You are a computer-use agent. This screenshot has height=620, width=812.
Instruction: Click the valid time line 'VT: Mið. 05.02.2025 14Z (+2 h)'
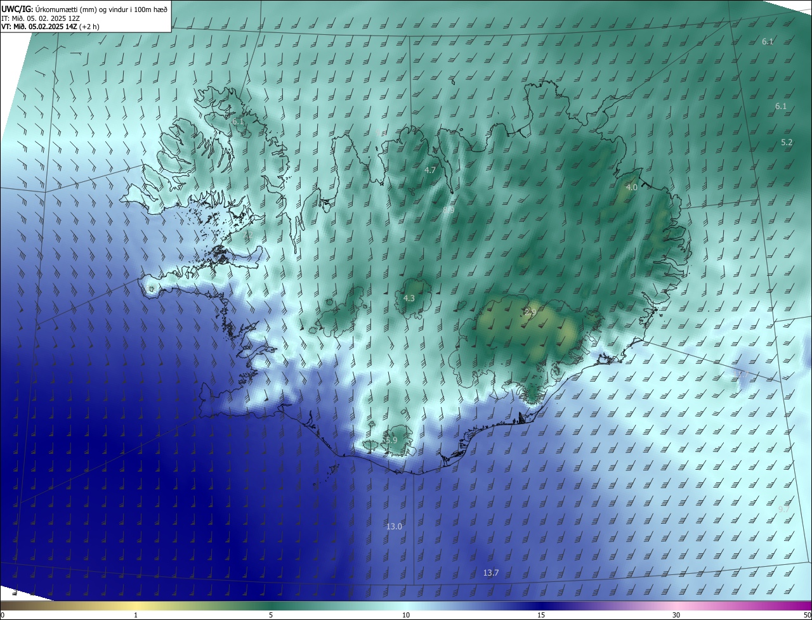click(50, 27)
